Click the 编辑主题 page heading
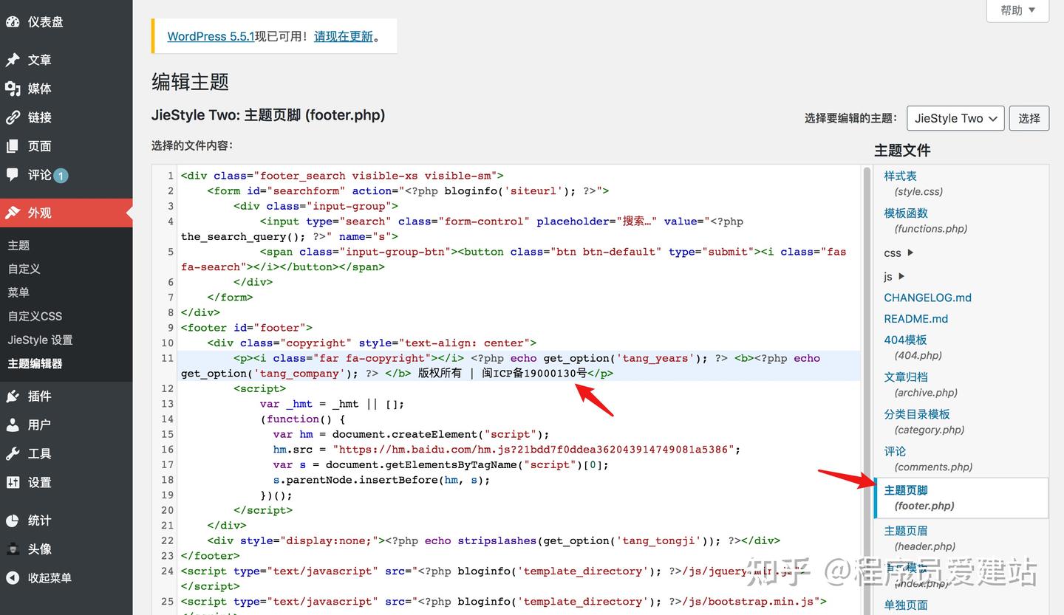1064x615 pixels. (x=191, y=82)
